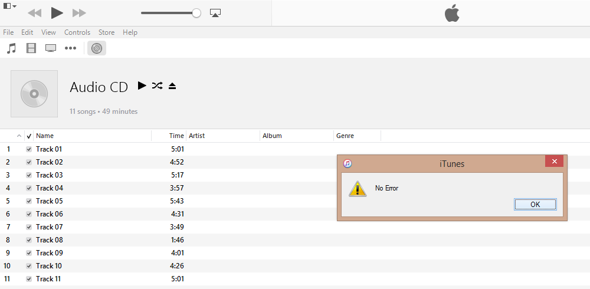This screenshot has width=590, height=289.
Task: Uncheck the Track 05 checkbox
Action: point(29,201)
